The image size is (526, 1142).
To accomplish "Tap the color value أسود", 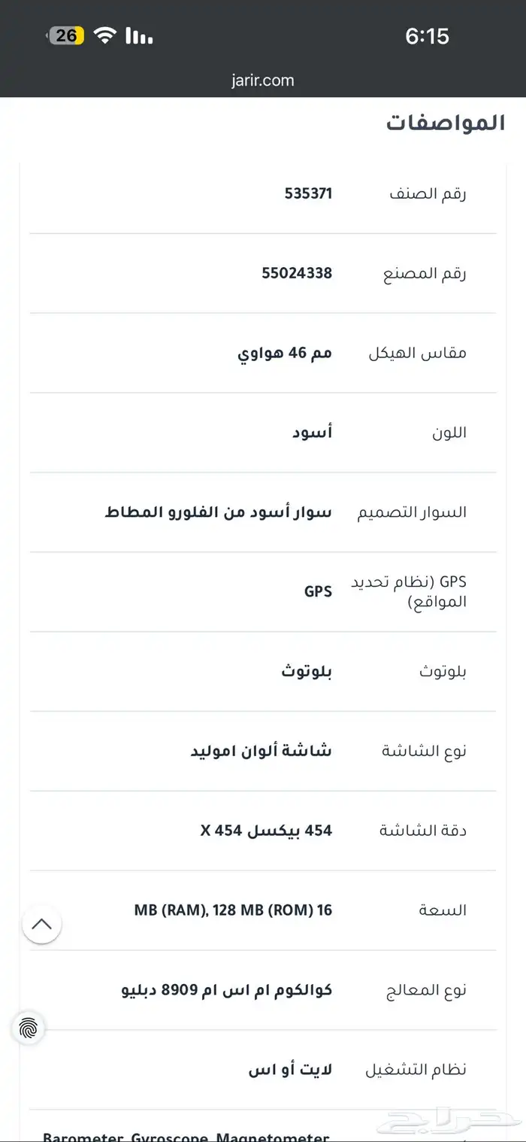I will coord(311,433).
